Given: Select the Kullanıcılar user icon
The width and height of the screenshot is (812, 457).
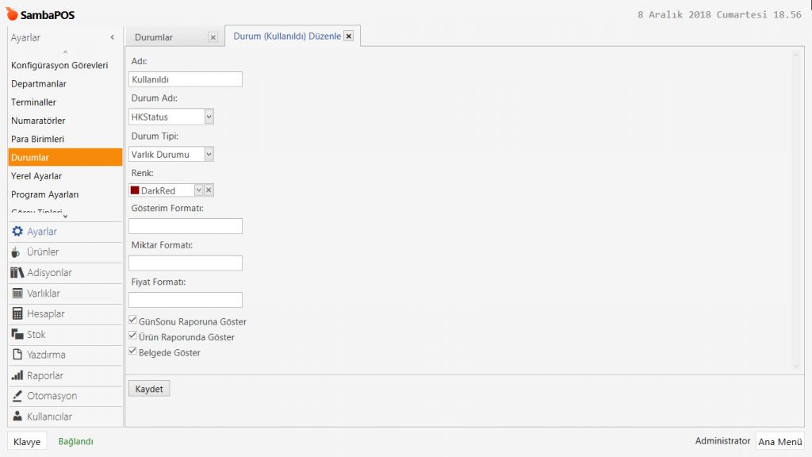Looking at the screenshot, I should (x=17, y=417).
